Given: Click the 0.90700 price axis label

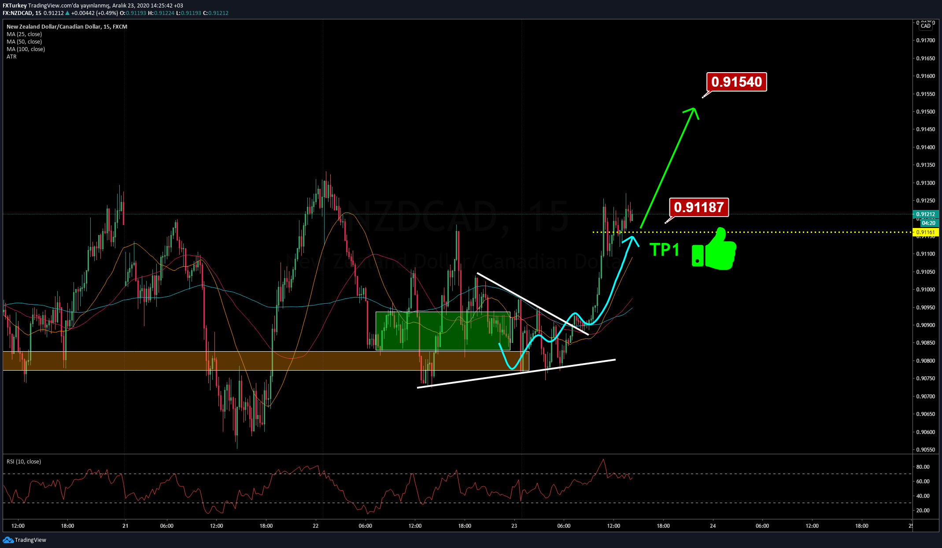Looking at the screenshot, I should [926, 397].
